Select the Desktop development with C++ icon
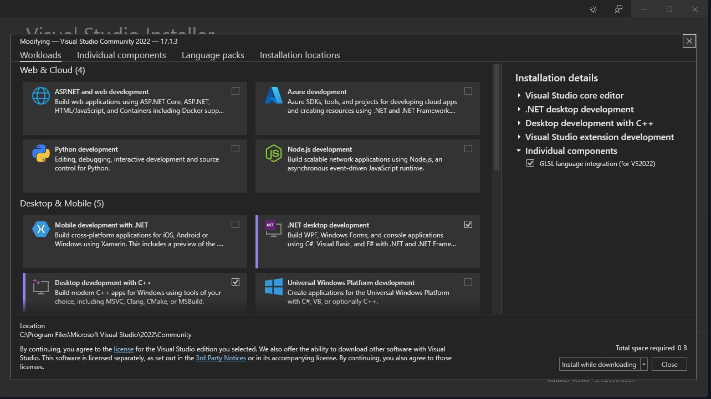711x399 pixels. point(40,286)
